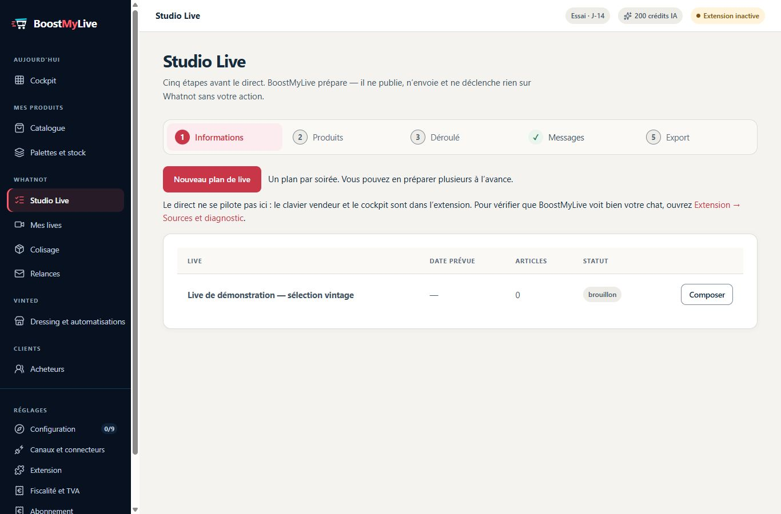Click the Canaux et connecteurs plug icon
Image resolution: width=781 pixels, height=514 pixels.
click(x=19, y=449)
